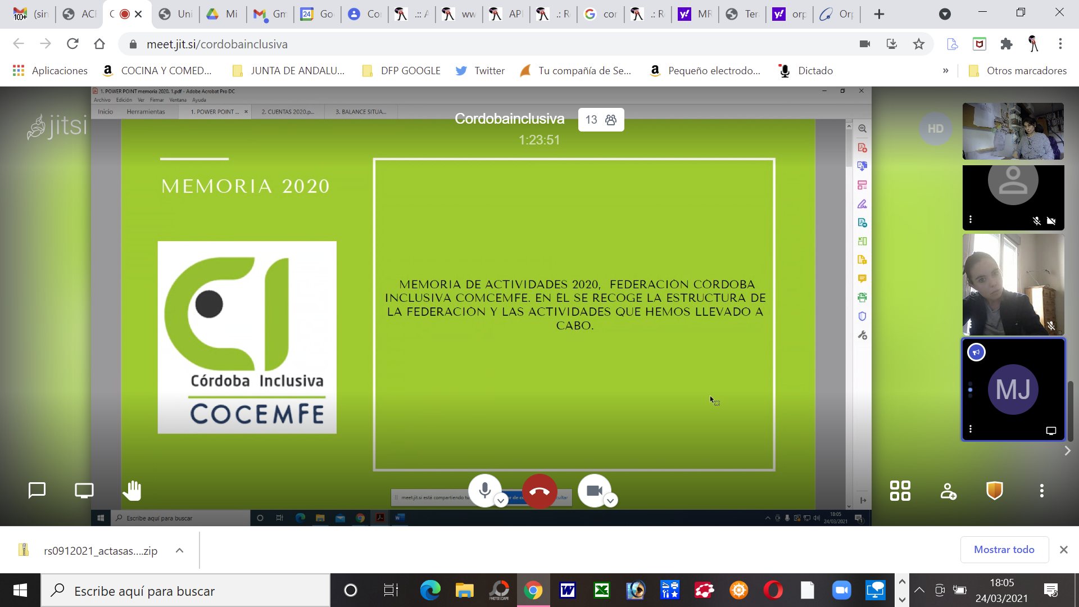Open Zoom from the Windows taskbar

pyautogui.click(x=841, y=591)
